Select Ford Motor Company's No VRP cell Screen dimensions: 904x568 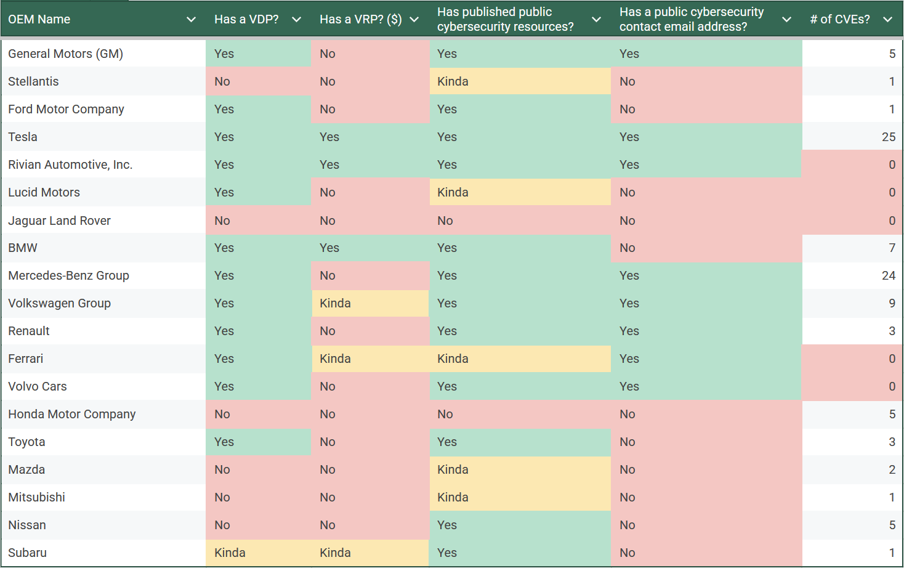click(370, 109)
